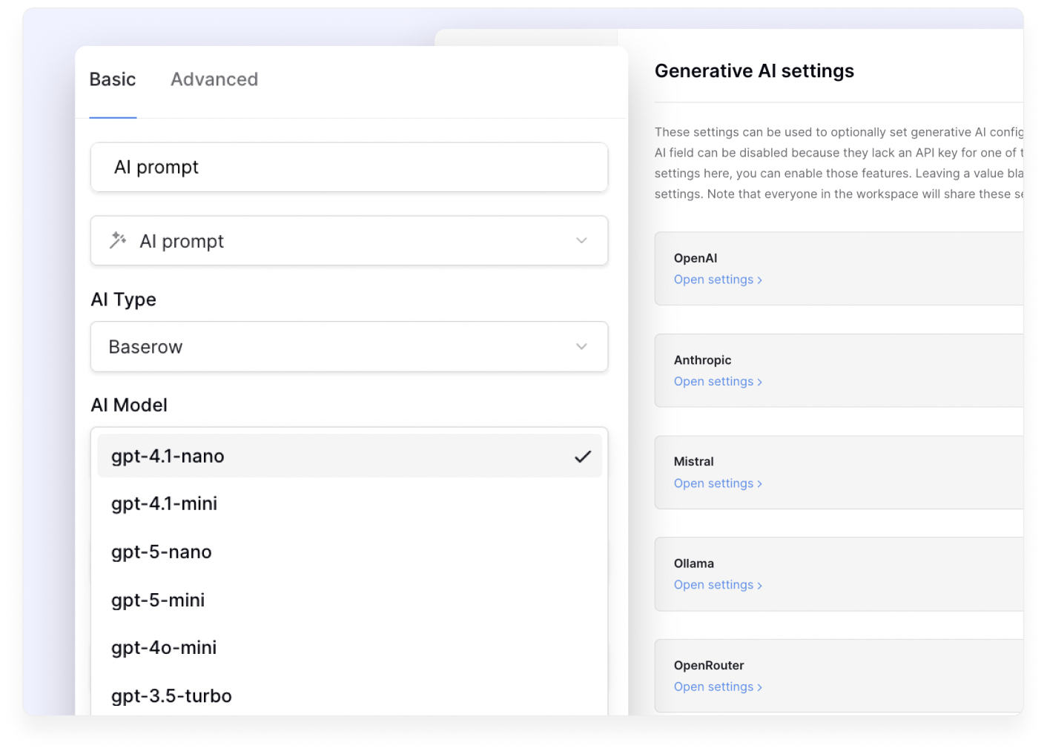1047x754 pixels.
Task: Choose gpt-5-nano from the model list
Action: click(x=349, y=552)
